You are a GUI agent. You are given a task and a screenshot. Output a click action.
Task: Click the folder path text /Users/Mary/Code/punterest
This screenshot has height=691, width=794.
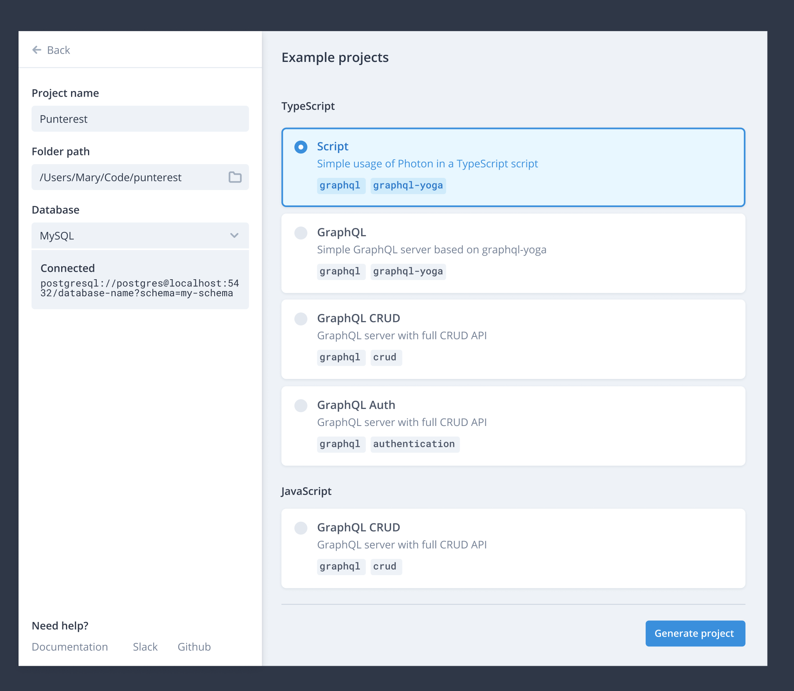coord(110,177)
